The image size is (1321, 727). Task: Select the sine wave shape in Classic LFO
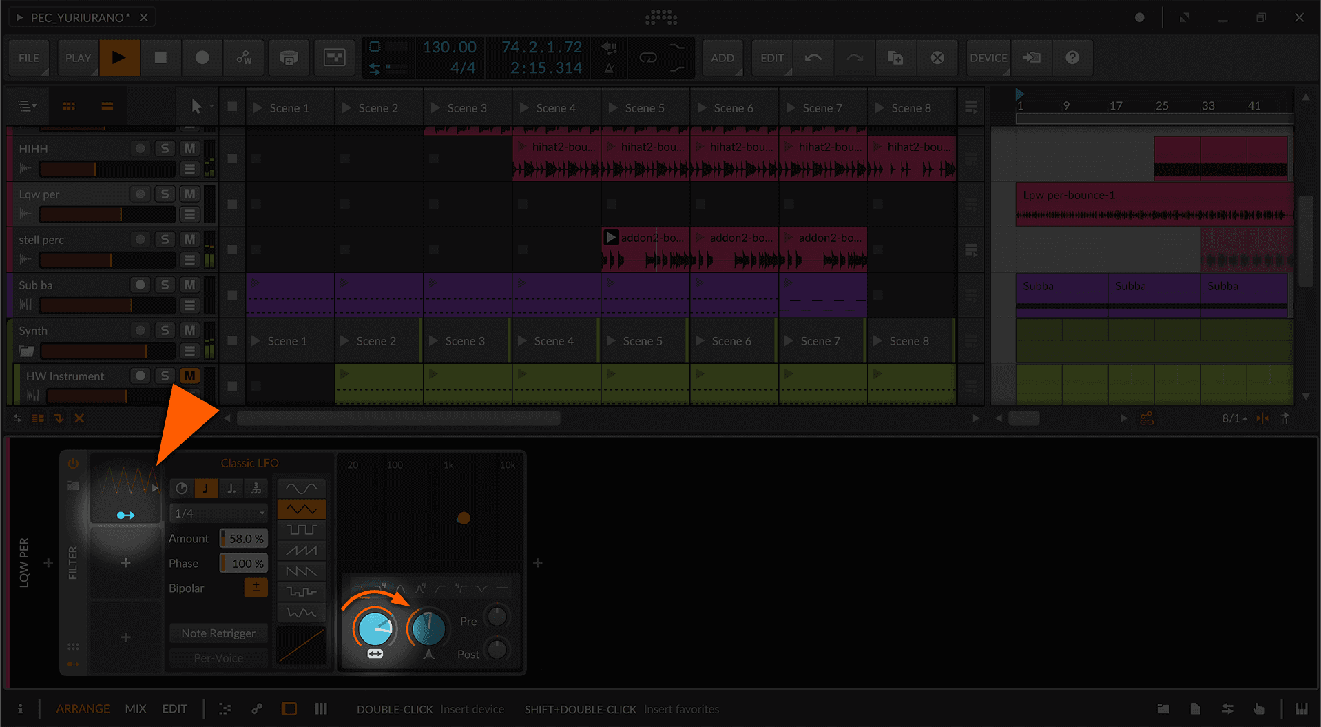point(301,488)
